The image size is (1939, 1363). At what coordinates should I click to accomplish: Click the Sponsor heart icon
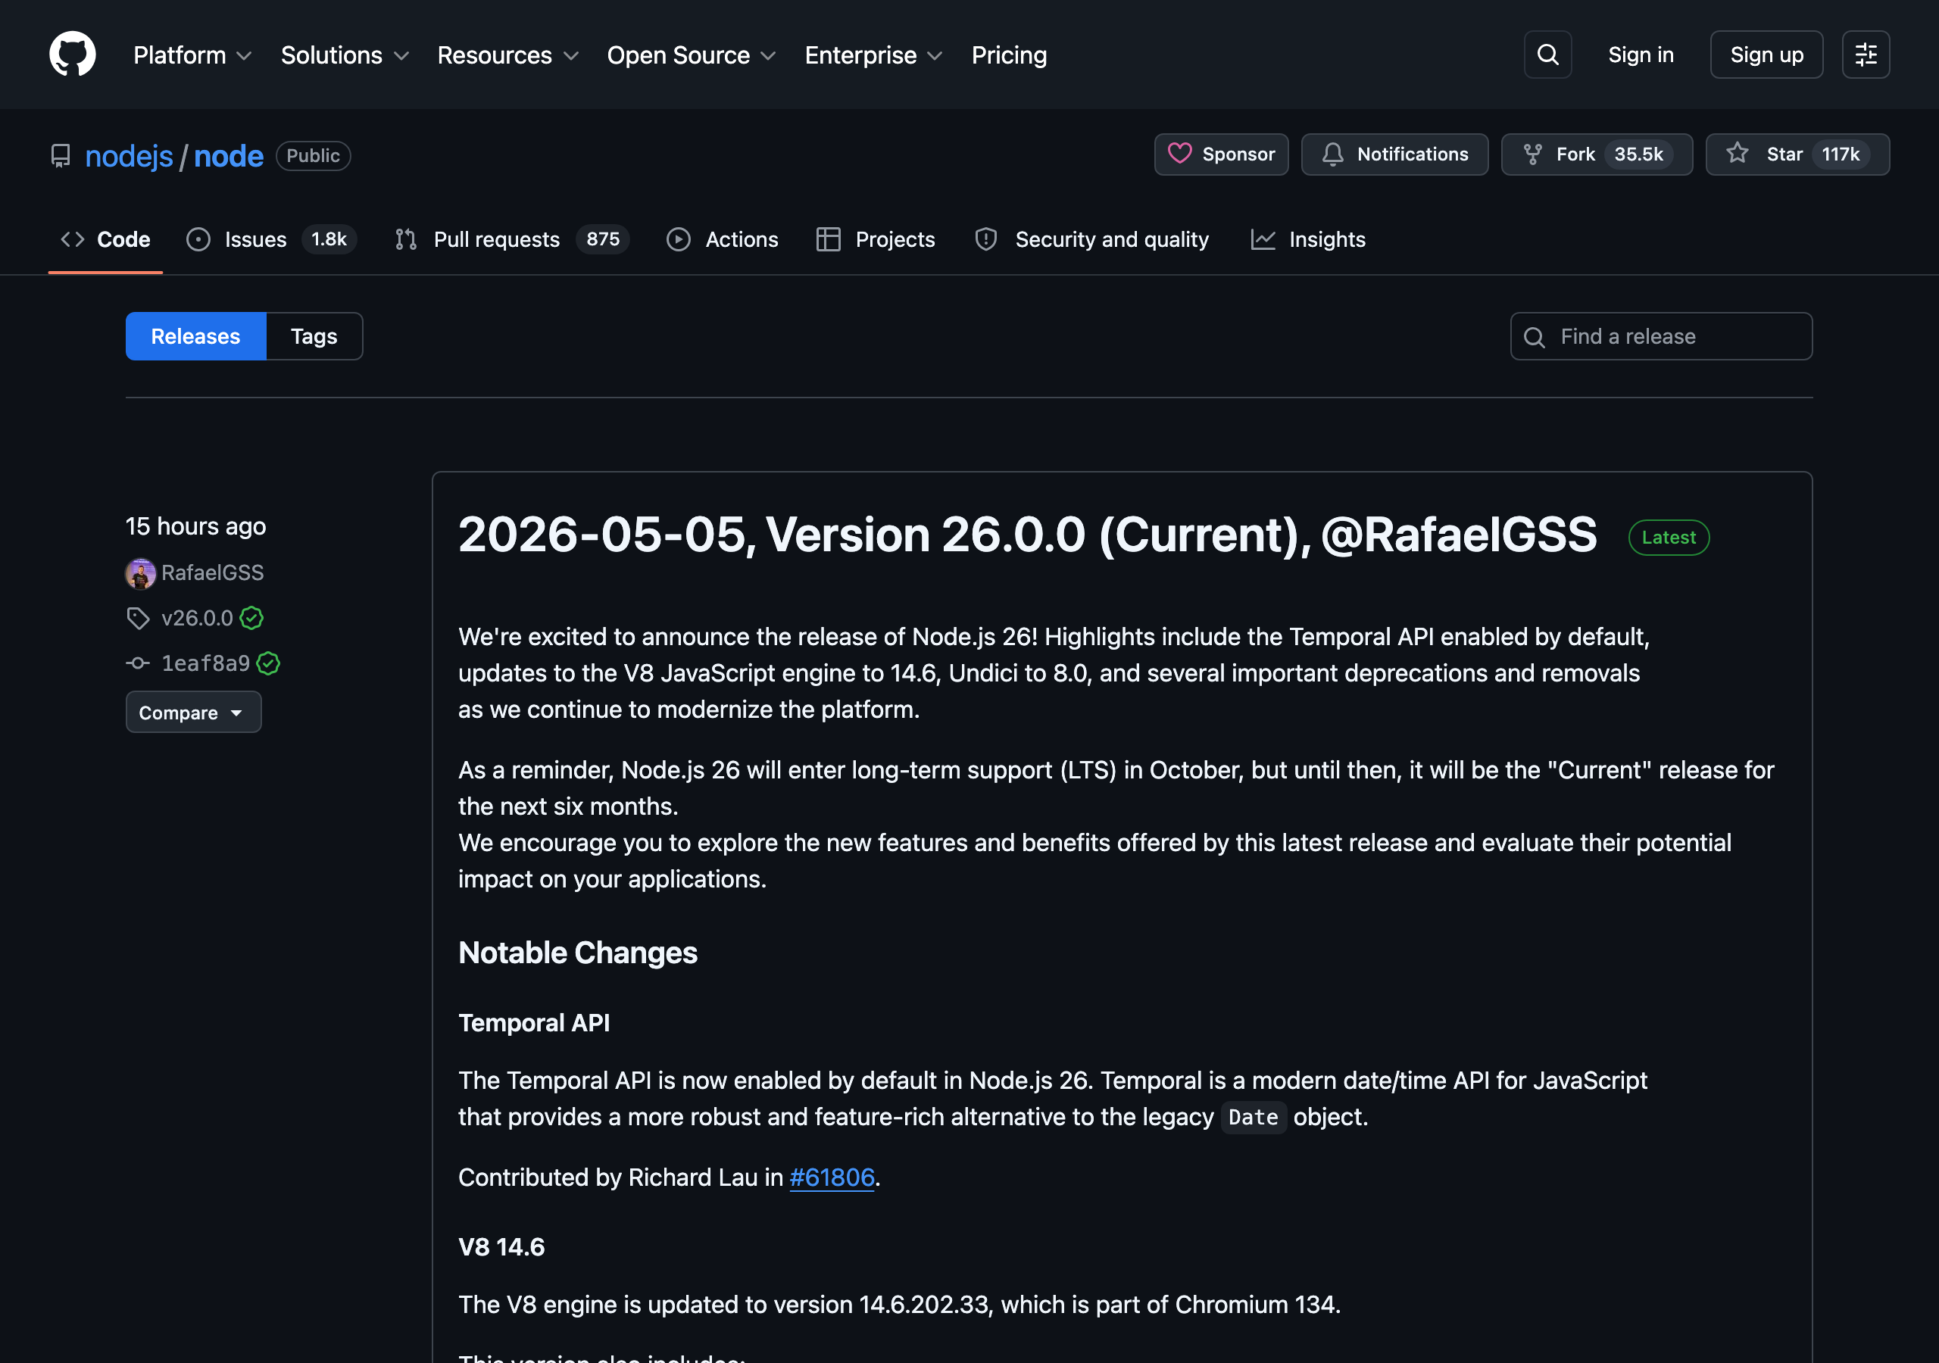click(x=1179, y=154)
